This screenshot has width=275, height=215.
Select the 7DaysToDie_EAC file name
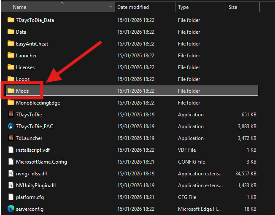pyautogui.click(x=35, y=126)
